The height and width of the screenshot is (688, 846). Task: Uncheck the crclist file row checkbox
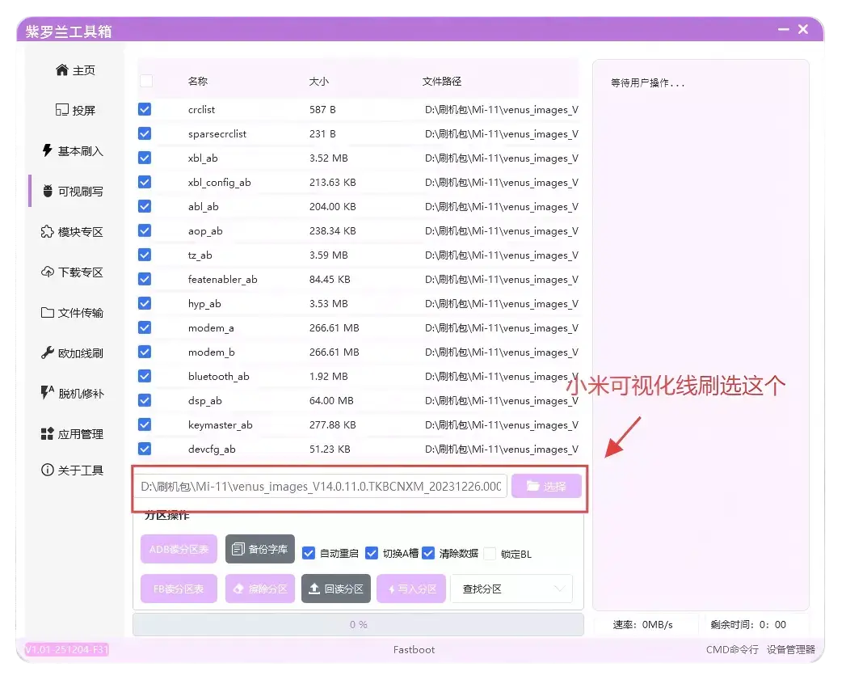click(x=144, y=109)
